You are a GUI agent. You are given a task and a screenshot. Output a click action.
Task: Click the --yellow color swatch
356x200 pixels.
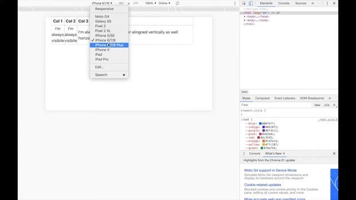click(263, 144)
